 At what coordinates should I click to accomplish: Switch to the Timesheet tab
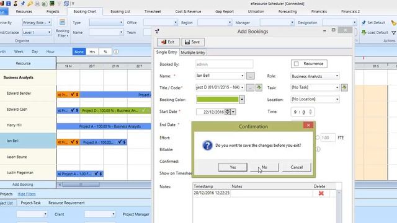[x=153, y=11]
